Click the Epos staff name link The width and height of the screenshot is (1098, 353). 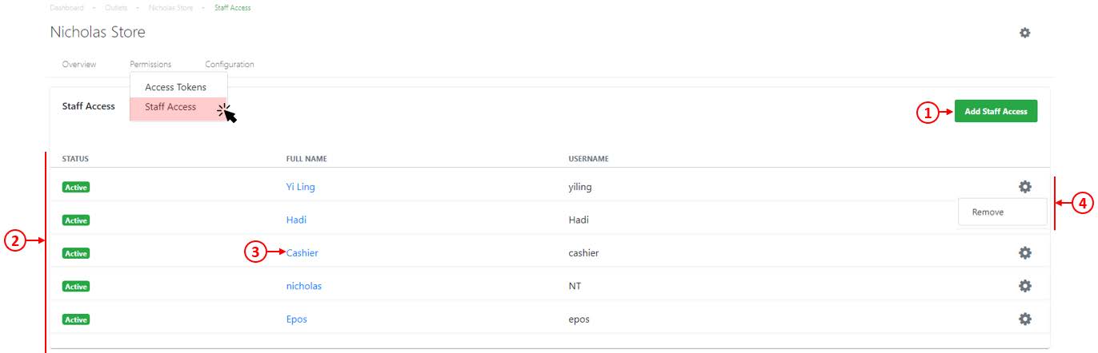click(x=296, y=319)
